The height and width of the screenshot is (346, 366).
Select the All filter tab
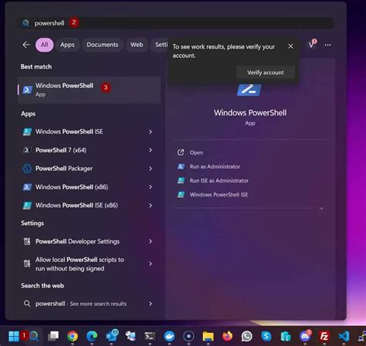pyautogui.click(x=45, y=45)
